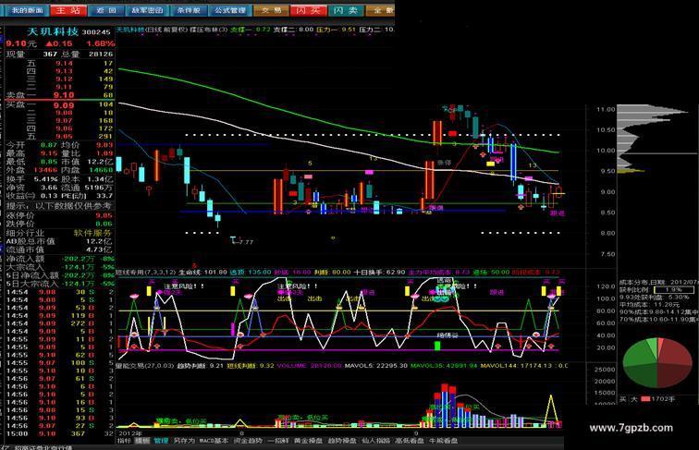Click the 获利比例 1.9% progress bar
This screenshot has height=450, width=699.
click(x=674, y=290)
